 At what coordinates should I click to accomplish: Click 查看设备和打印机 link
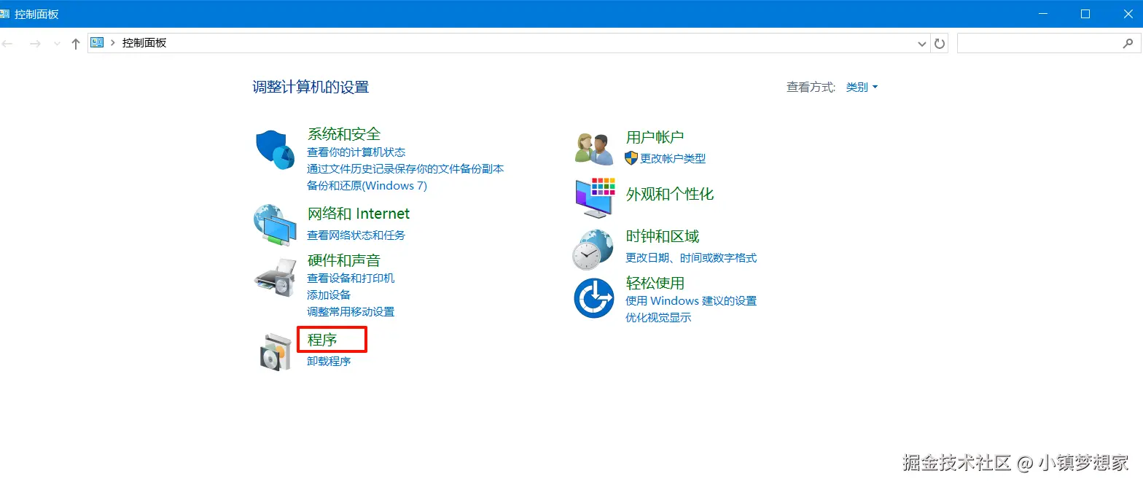point(351,278)
